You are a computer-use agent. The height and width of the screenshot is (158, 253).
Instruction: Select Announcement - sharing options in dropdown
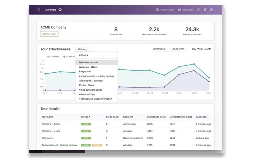click(x=96, y=76)
